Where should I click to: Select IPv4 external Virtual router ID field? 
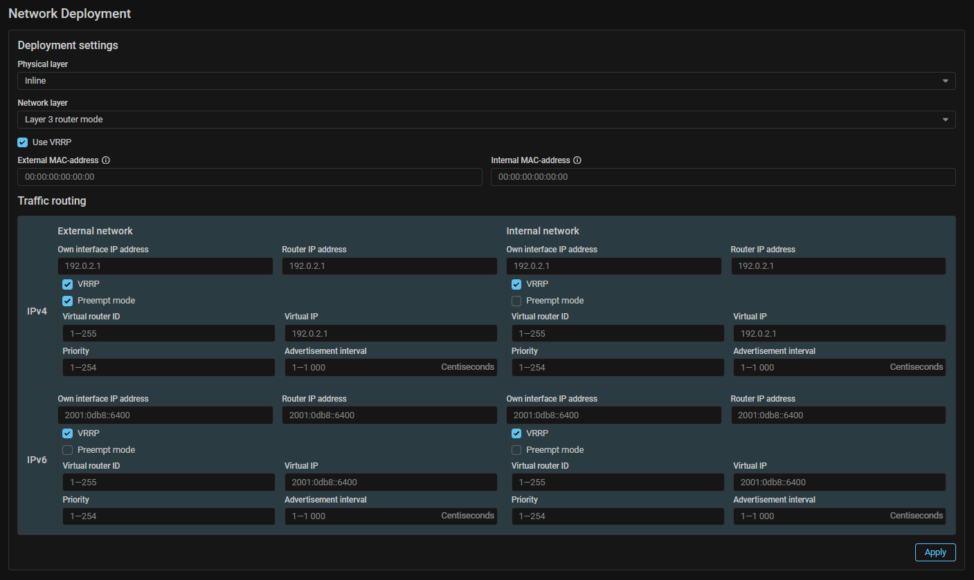pos(168,333)
